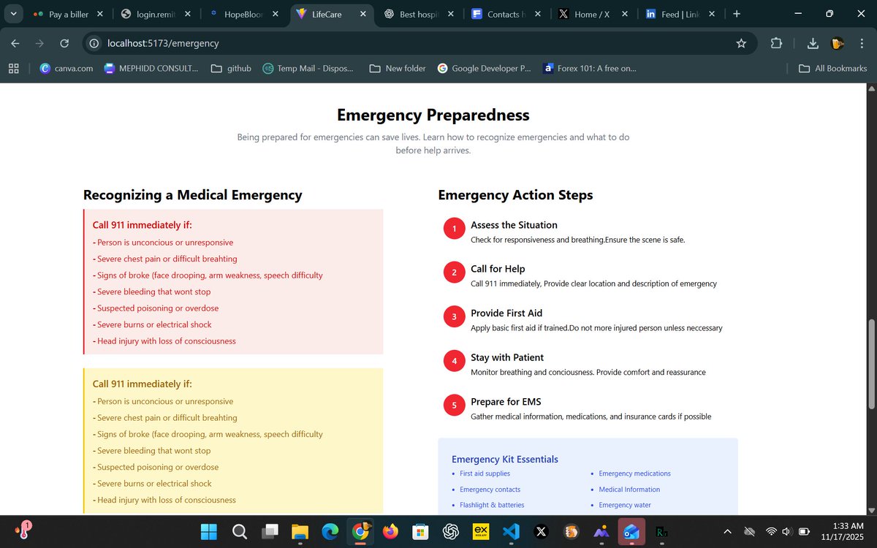Open a new tab with the plus button
This screenshot has height=548, width=877.
(x=737, y=13)
